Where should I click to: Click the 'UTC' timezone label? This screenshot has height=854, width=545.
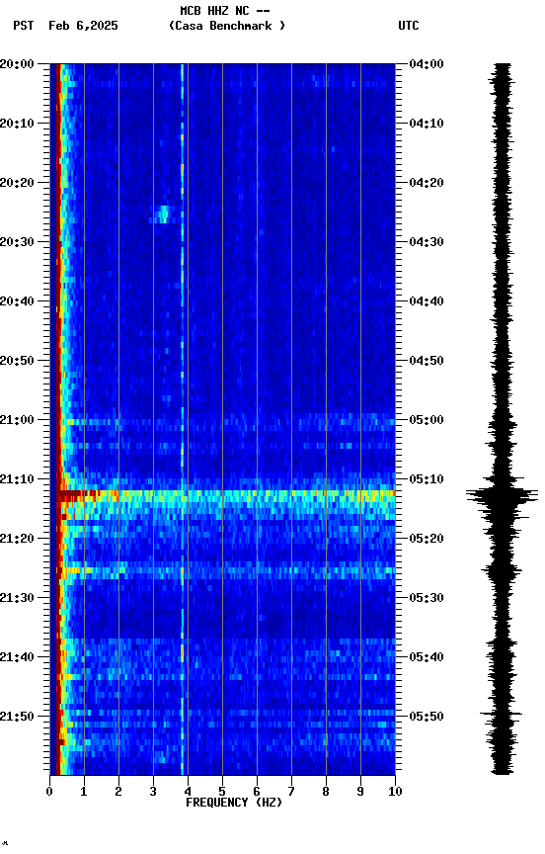click(409, 26)
